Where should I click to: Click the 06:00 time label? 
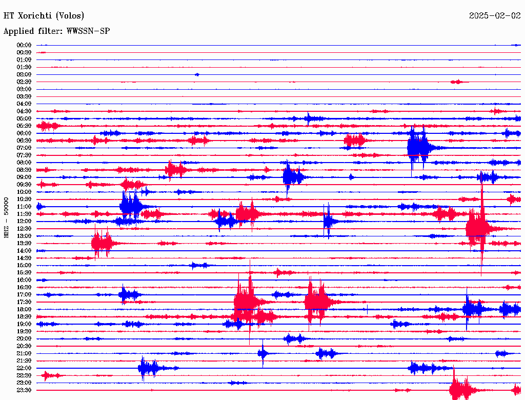pos(24,133)
